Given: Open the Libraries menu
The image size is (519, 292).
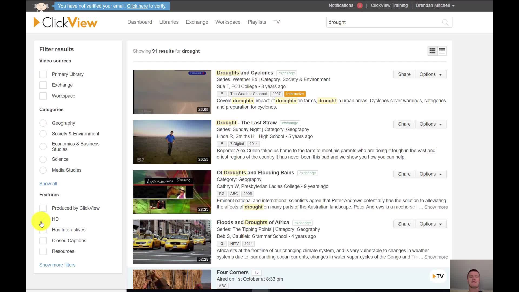Looking at the screenshot, I should [169, 22].
